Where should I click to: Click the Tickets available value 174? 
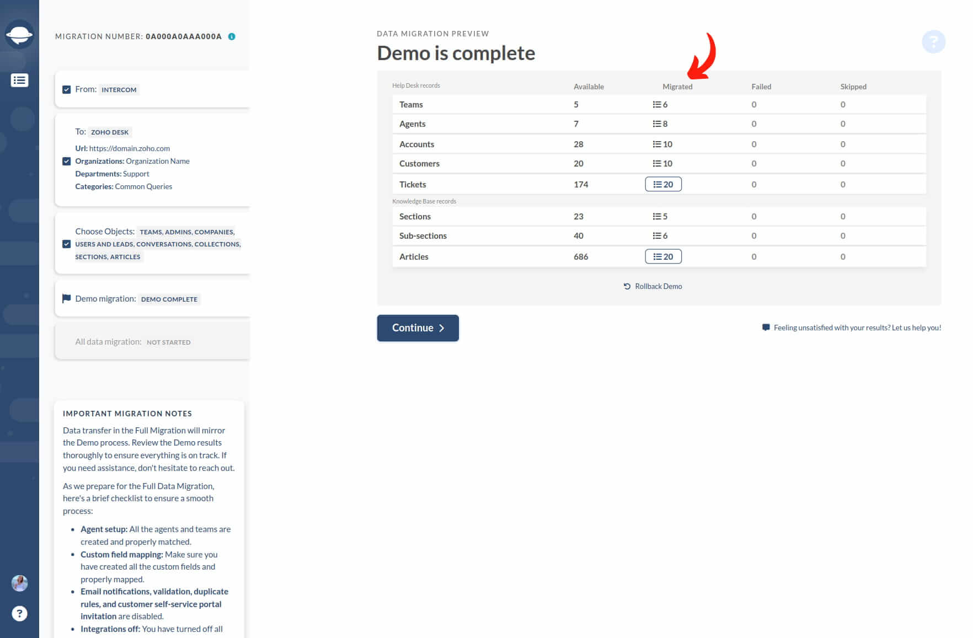point(581,184)
